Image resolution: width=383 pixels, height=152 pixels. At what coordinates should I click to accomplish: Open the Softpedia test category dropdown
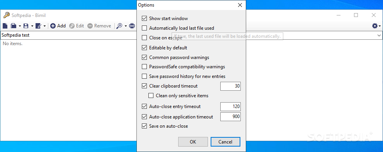click(x=379, y=35)
